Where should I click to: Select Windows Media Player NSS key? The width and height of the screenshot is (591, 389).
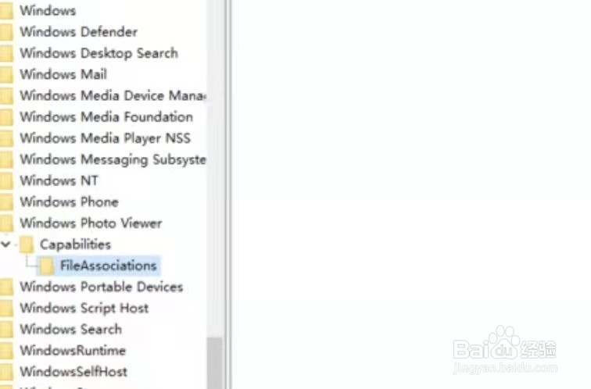click(x=106, y=138)
